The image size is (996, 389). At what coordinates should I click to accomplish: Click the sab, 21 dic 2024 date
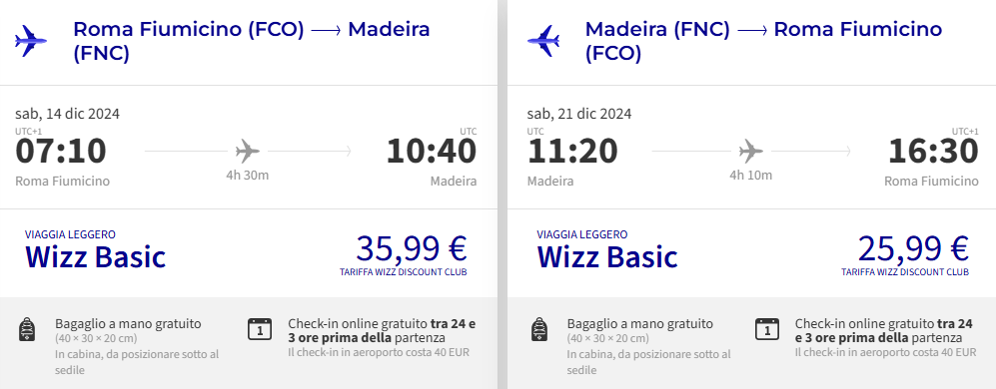click(579, 115)
